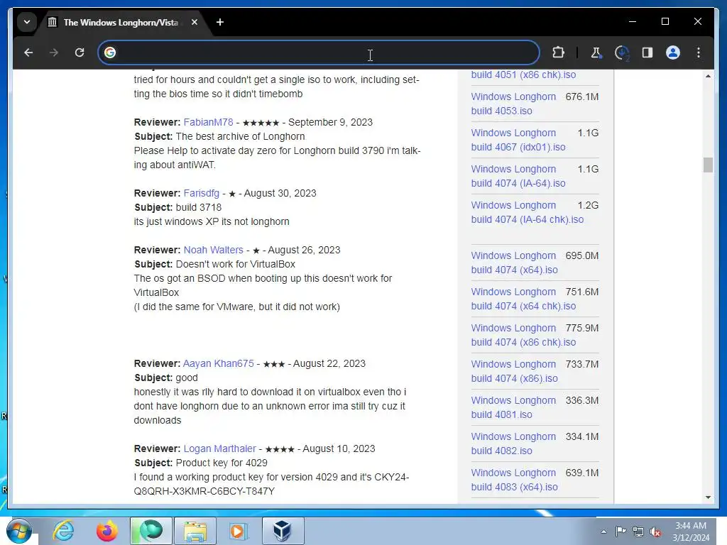Open reviewer Noah Walters profile
Viewport: 727px width, 545px height.
(x=213, y=251)
